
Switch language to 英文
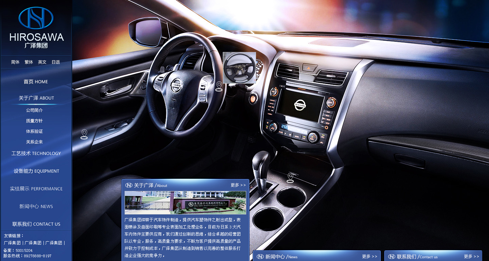42,62
